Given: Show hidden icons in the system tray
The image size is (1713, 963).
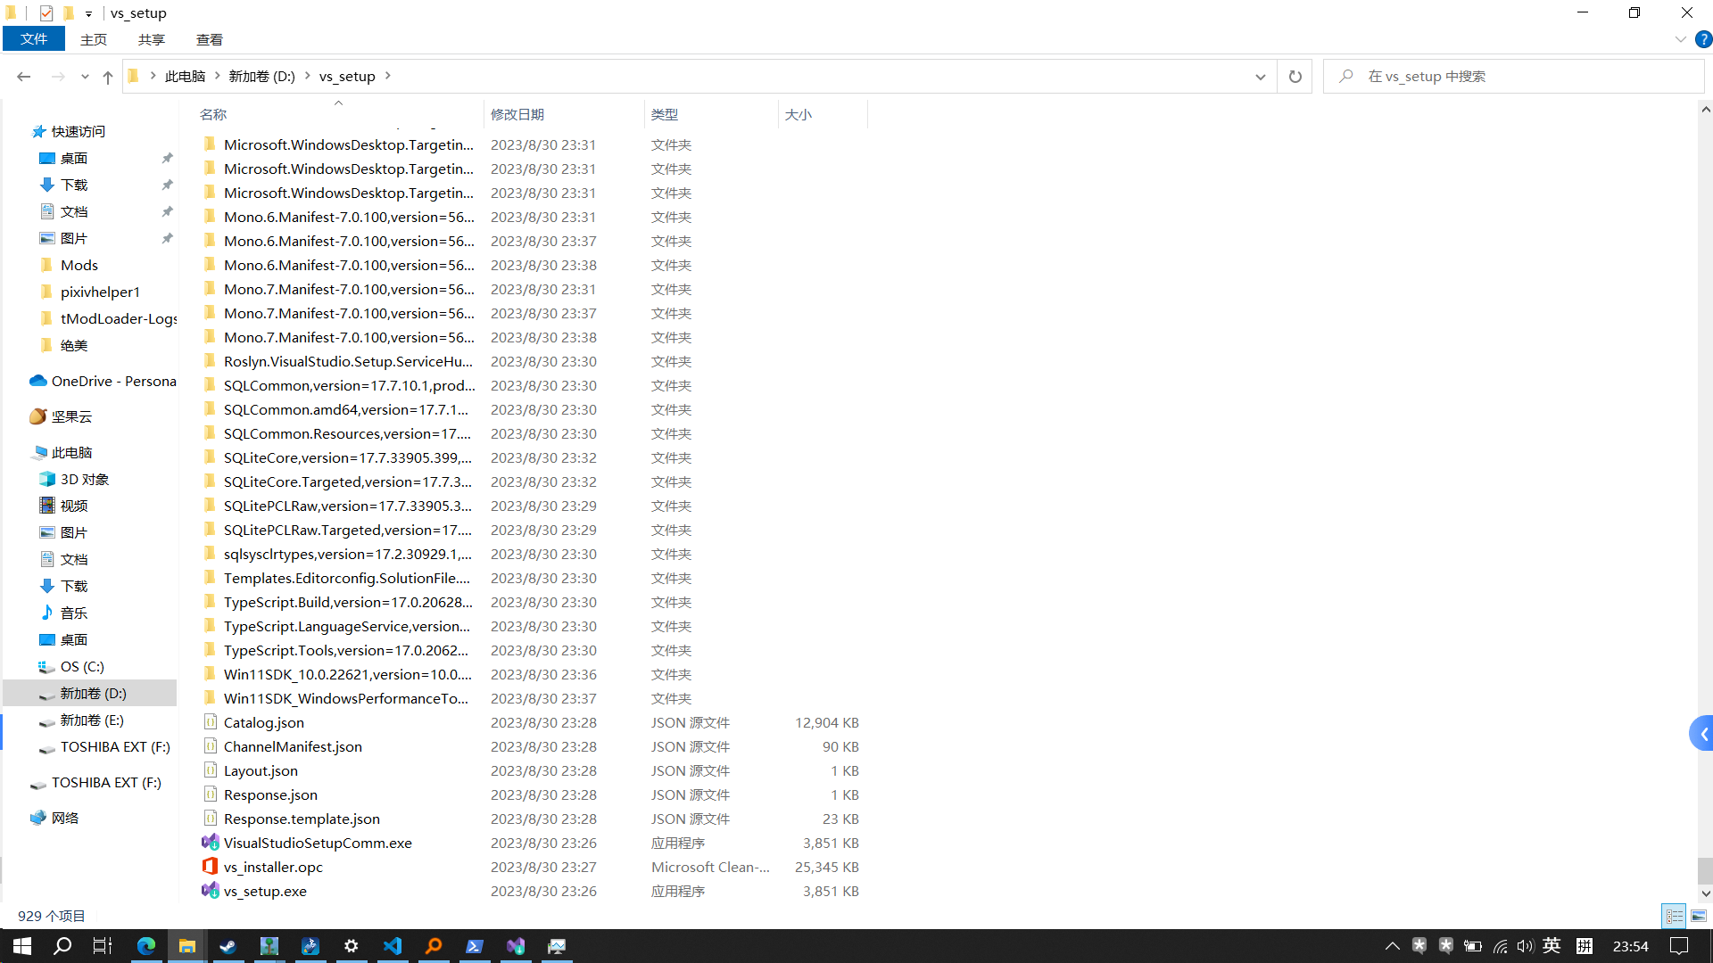Looking at the screenshot, I should [1393, 946].
